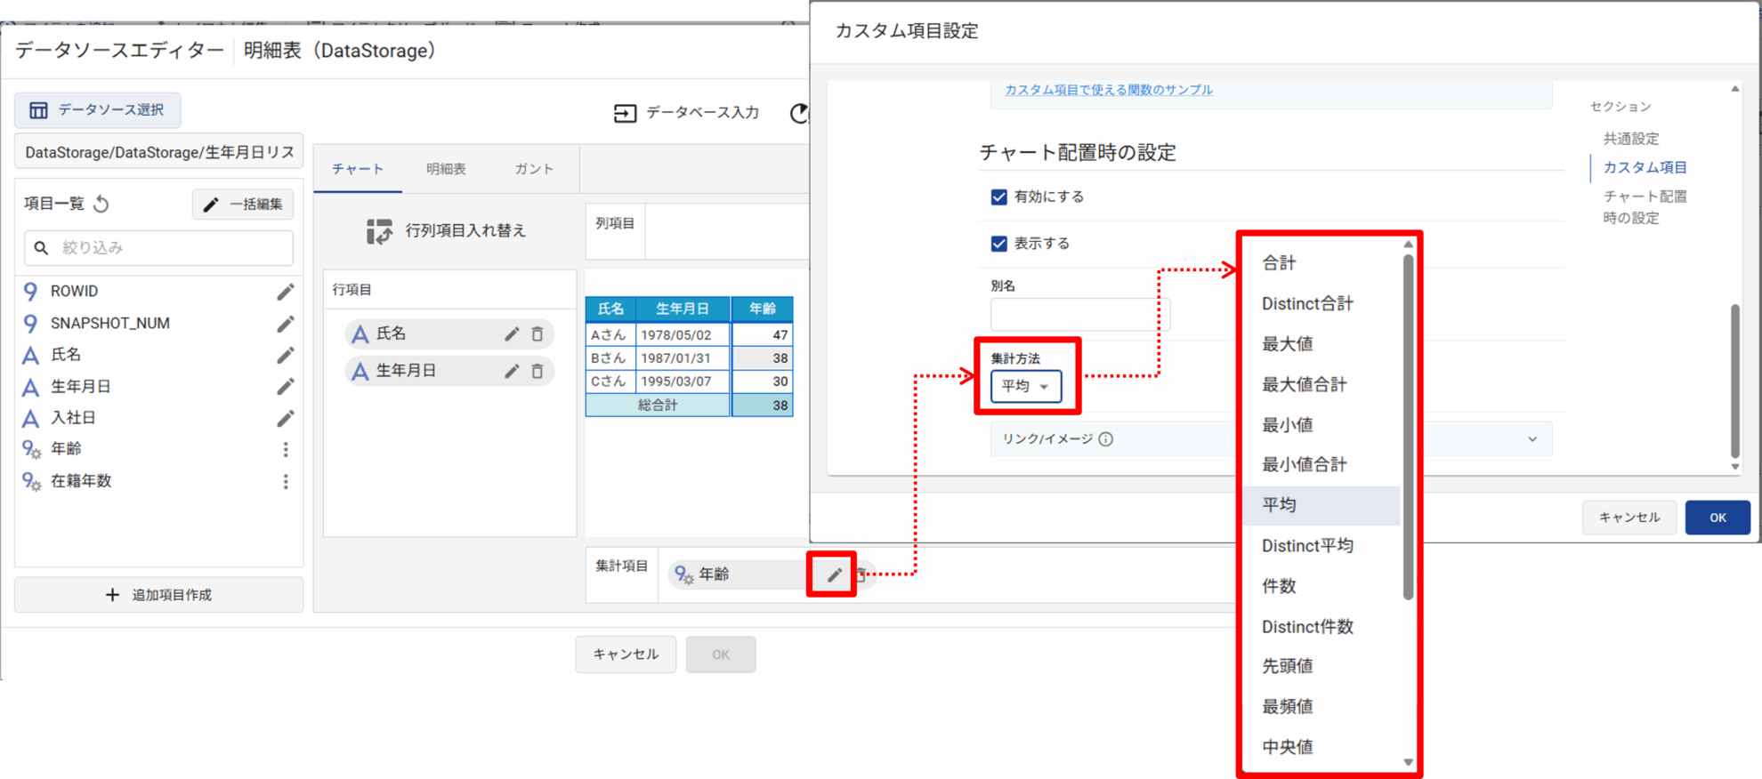Switch to the 明細表 tab
Image resolution: width=1762 pixels, height=779 pixels.
pyautogui.click(x=446, y=169)
